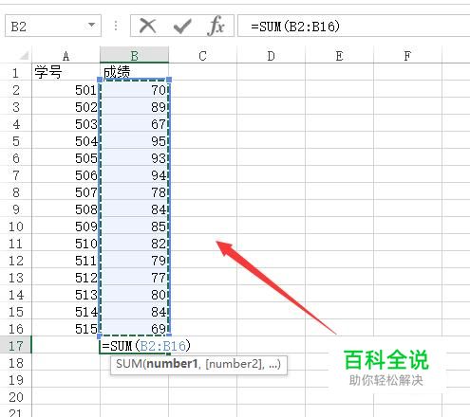
Task: Confirm the formula with the checkmark icon
Action: click(x=182, y=27)
